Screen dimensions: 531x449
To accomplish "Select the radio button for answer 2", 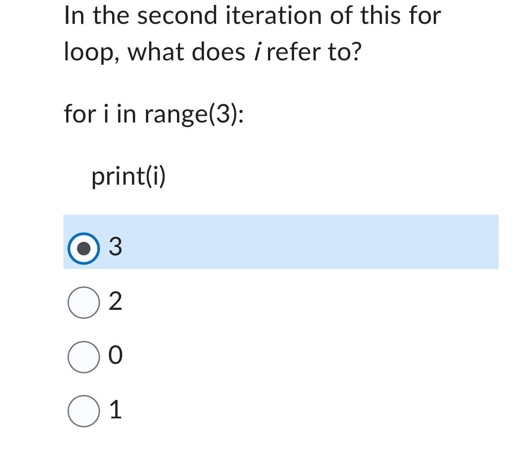I will (x=84, y=303).
